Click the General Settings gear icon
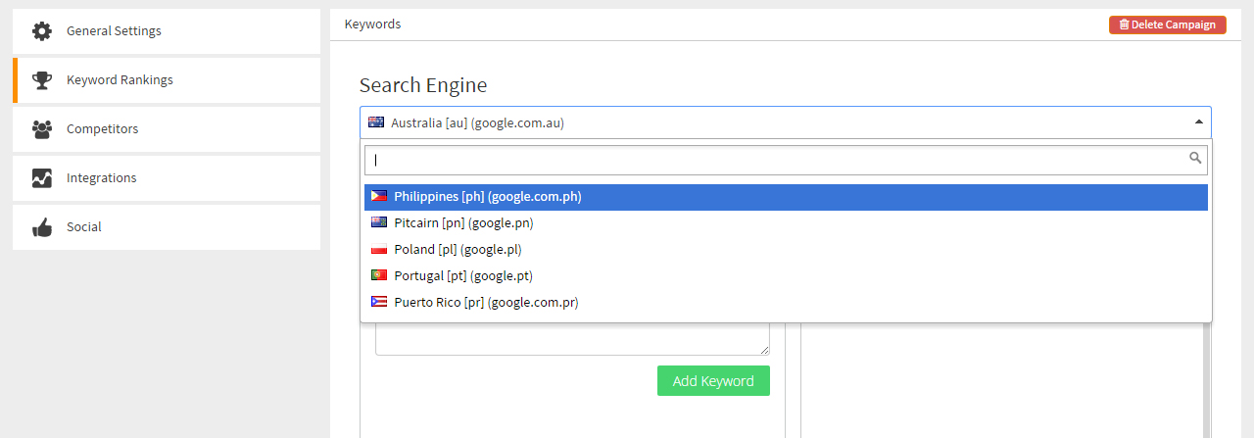This screenshot has width=1254, height=438. click(x=42, y=31)
